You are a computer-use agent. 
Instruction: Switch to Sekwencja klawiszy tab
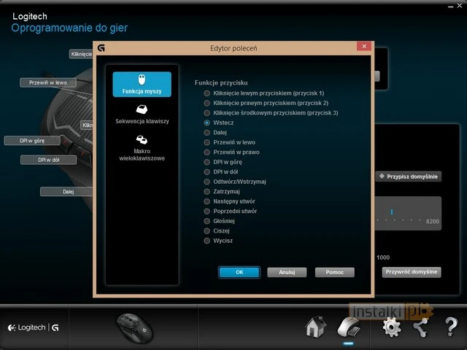[x=142, y=114]
